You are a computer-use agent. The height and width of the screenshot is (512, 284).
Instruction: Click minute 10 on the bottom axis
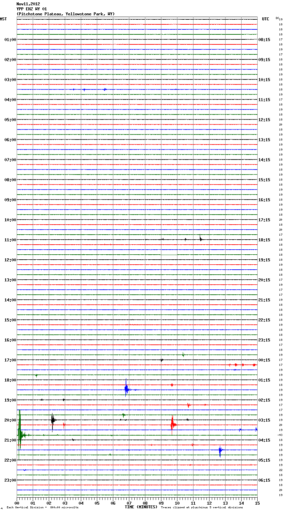pos(177,503)
